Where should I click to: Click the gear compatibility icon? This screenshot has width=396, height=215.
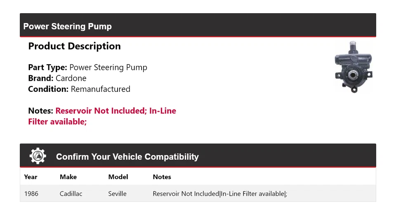(x=38, y=156)
